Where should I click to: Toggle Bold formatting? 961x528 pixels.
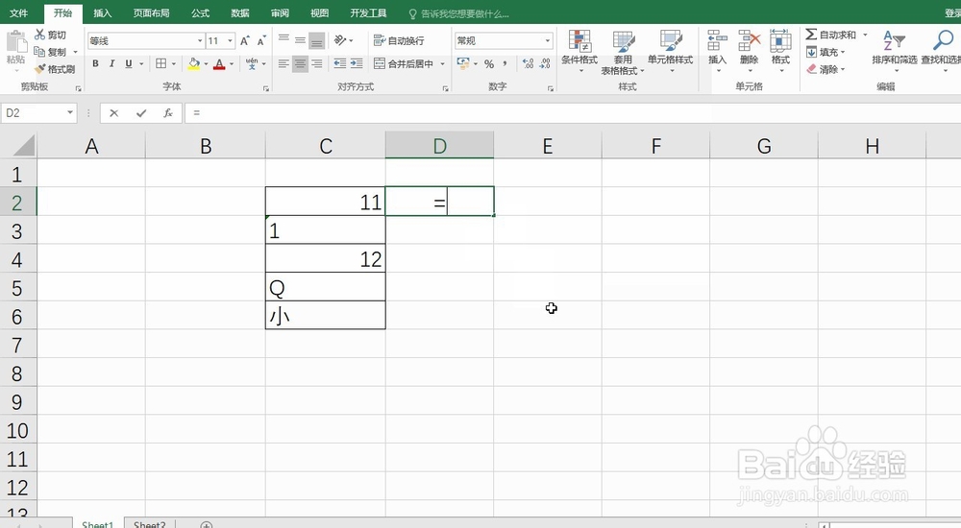pyautogui.click(x=95, y=63)
